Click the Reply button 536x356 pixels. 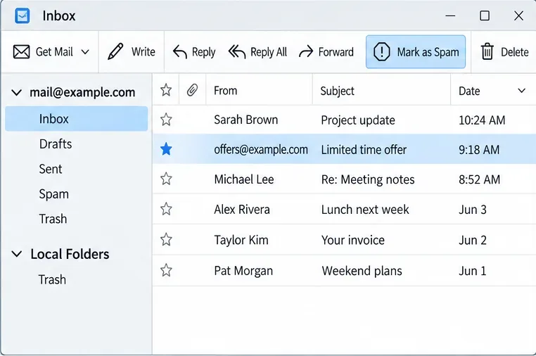click(194, 52)
